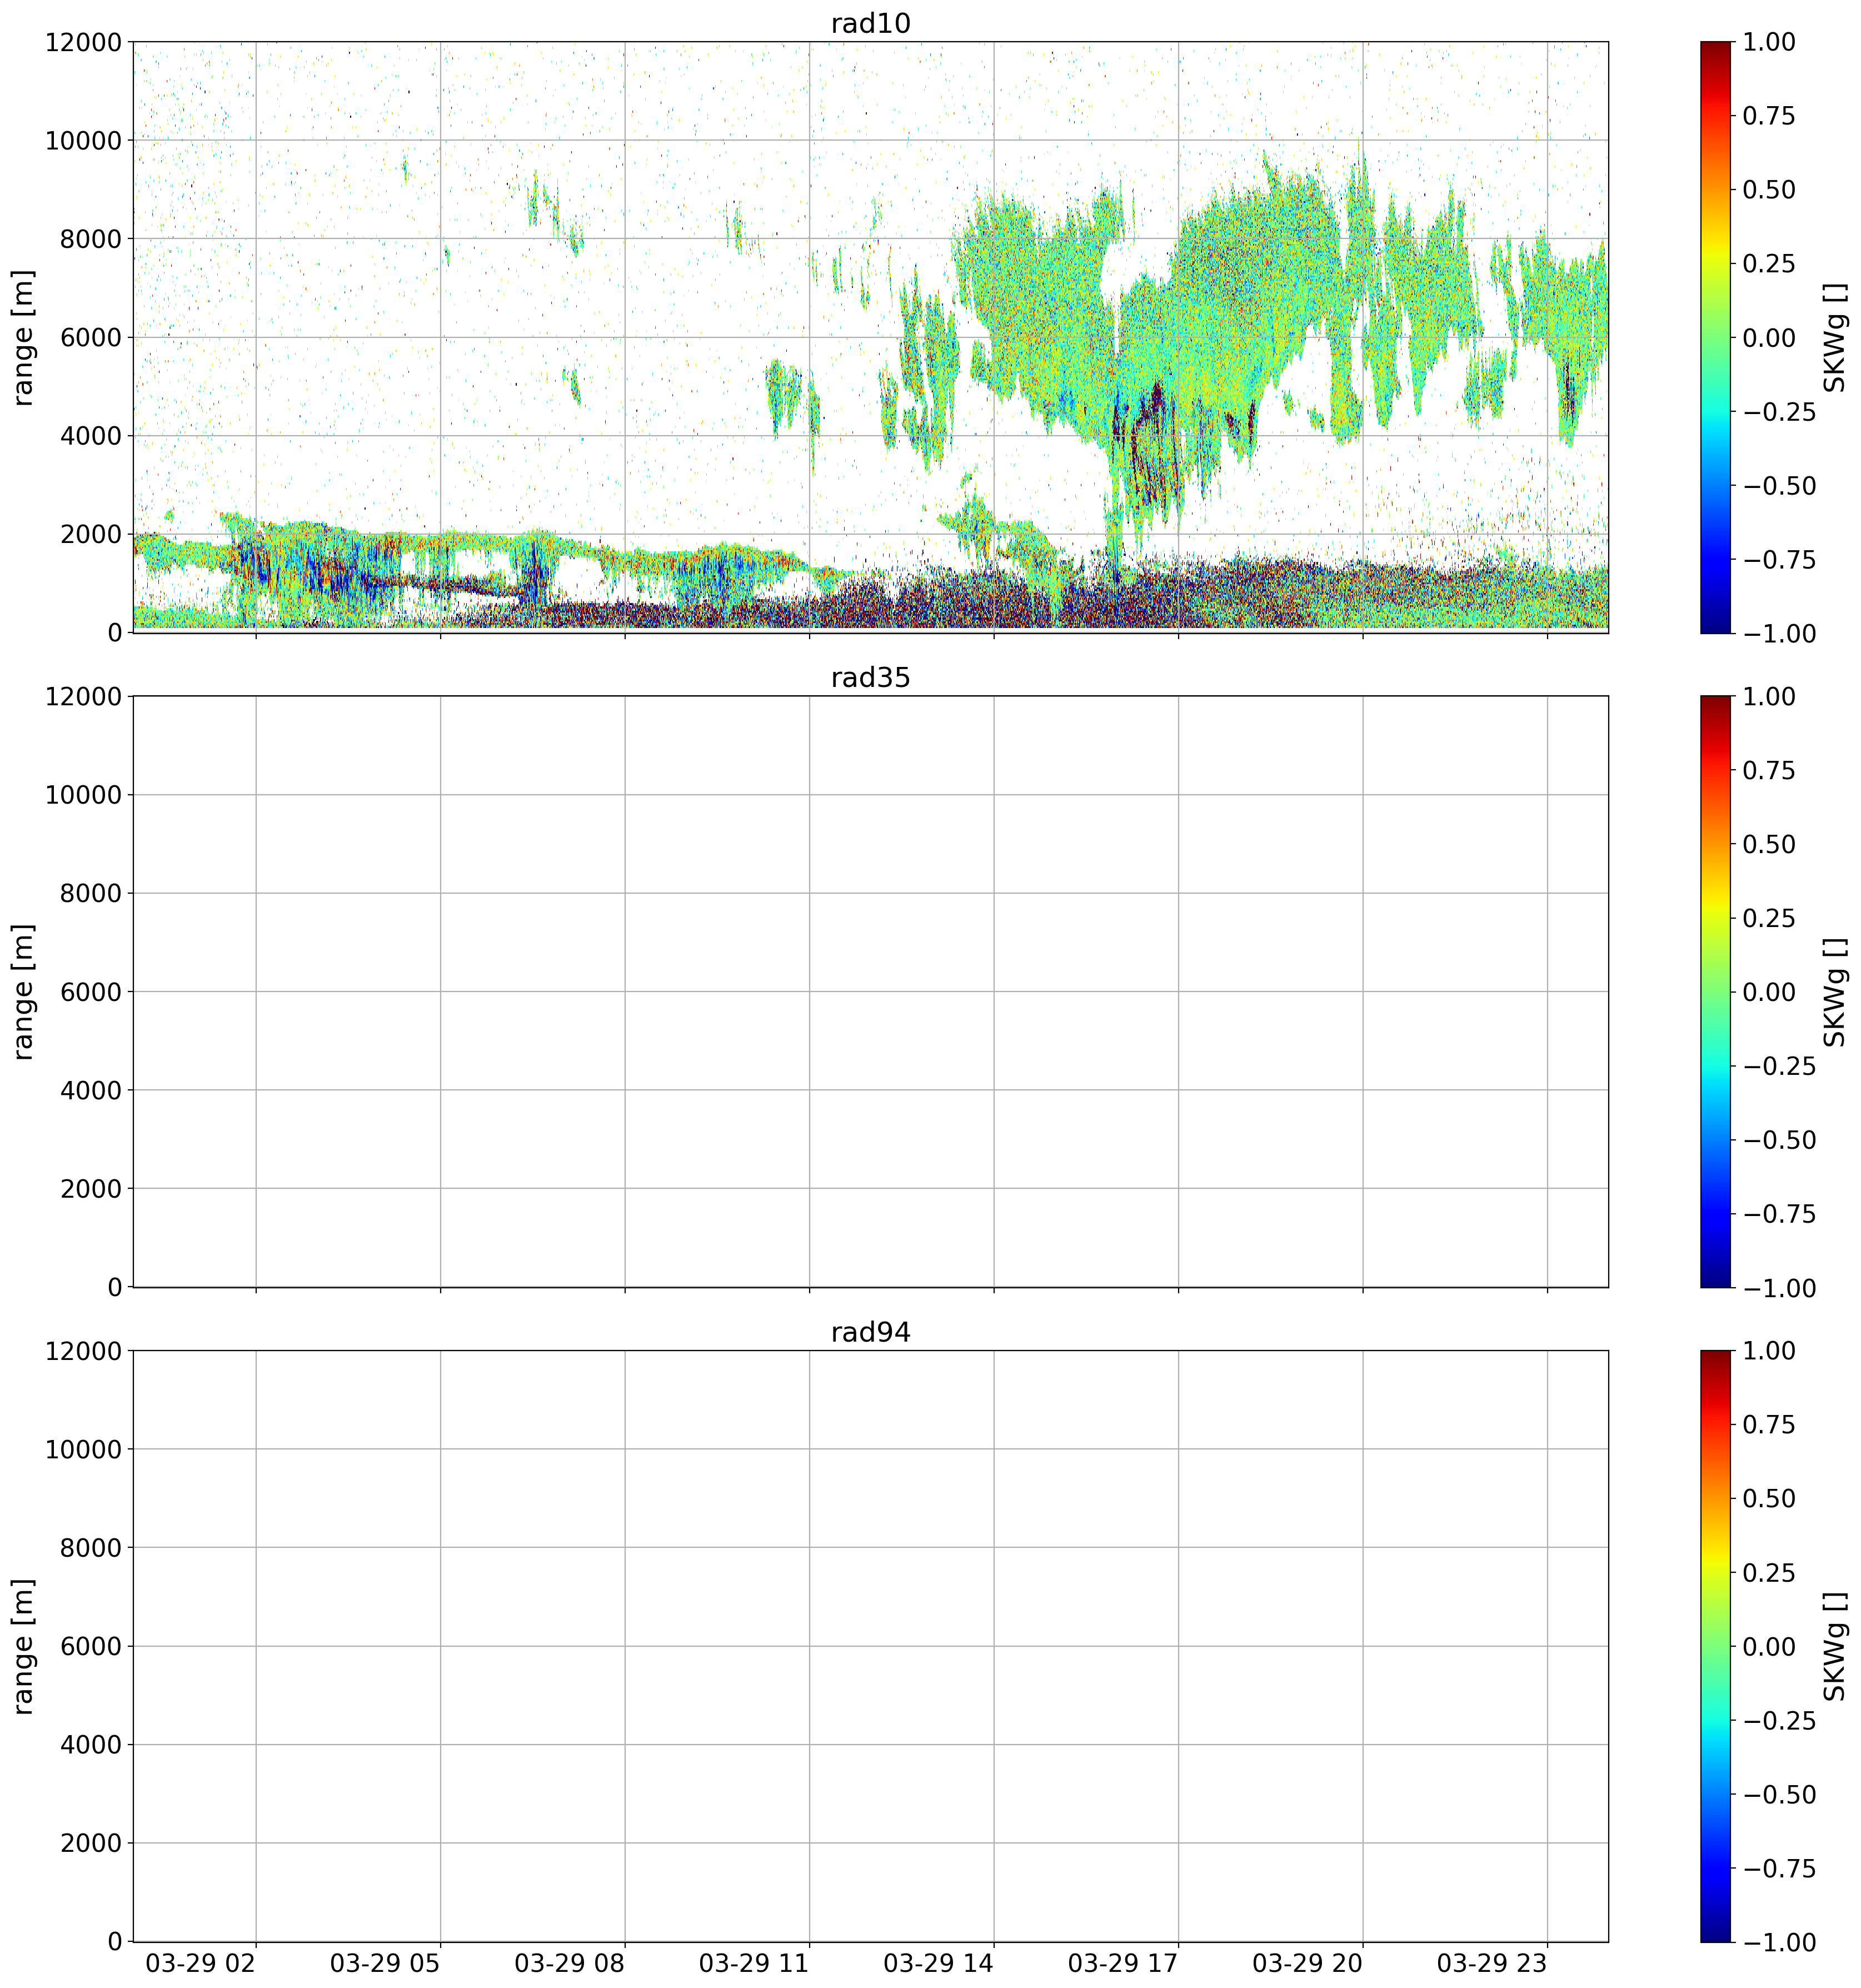This screenshot has height=1988, width=1861.
Task: Select the rad94 plot title
Action: pos(870,1332)
